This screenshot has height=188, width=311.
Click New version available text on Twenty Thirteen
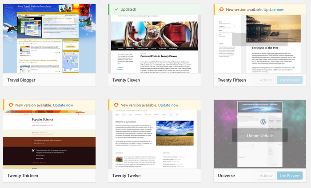(33, 105)
